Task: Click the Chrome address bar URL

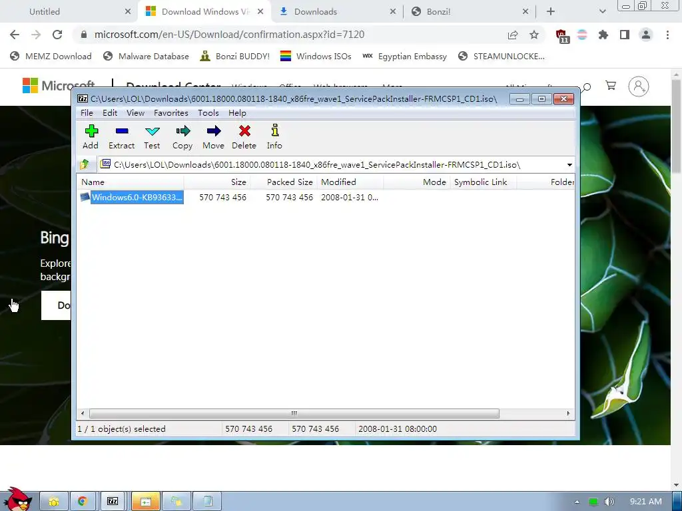Action: [229, 35]
